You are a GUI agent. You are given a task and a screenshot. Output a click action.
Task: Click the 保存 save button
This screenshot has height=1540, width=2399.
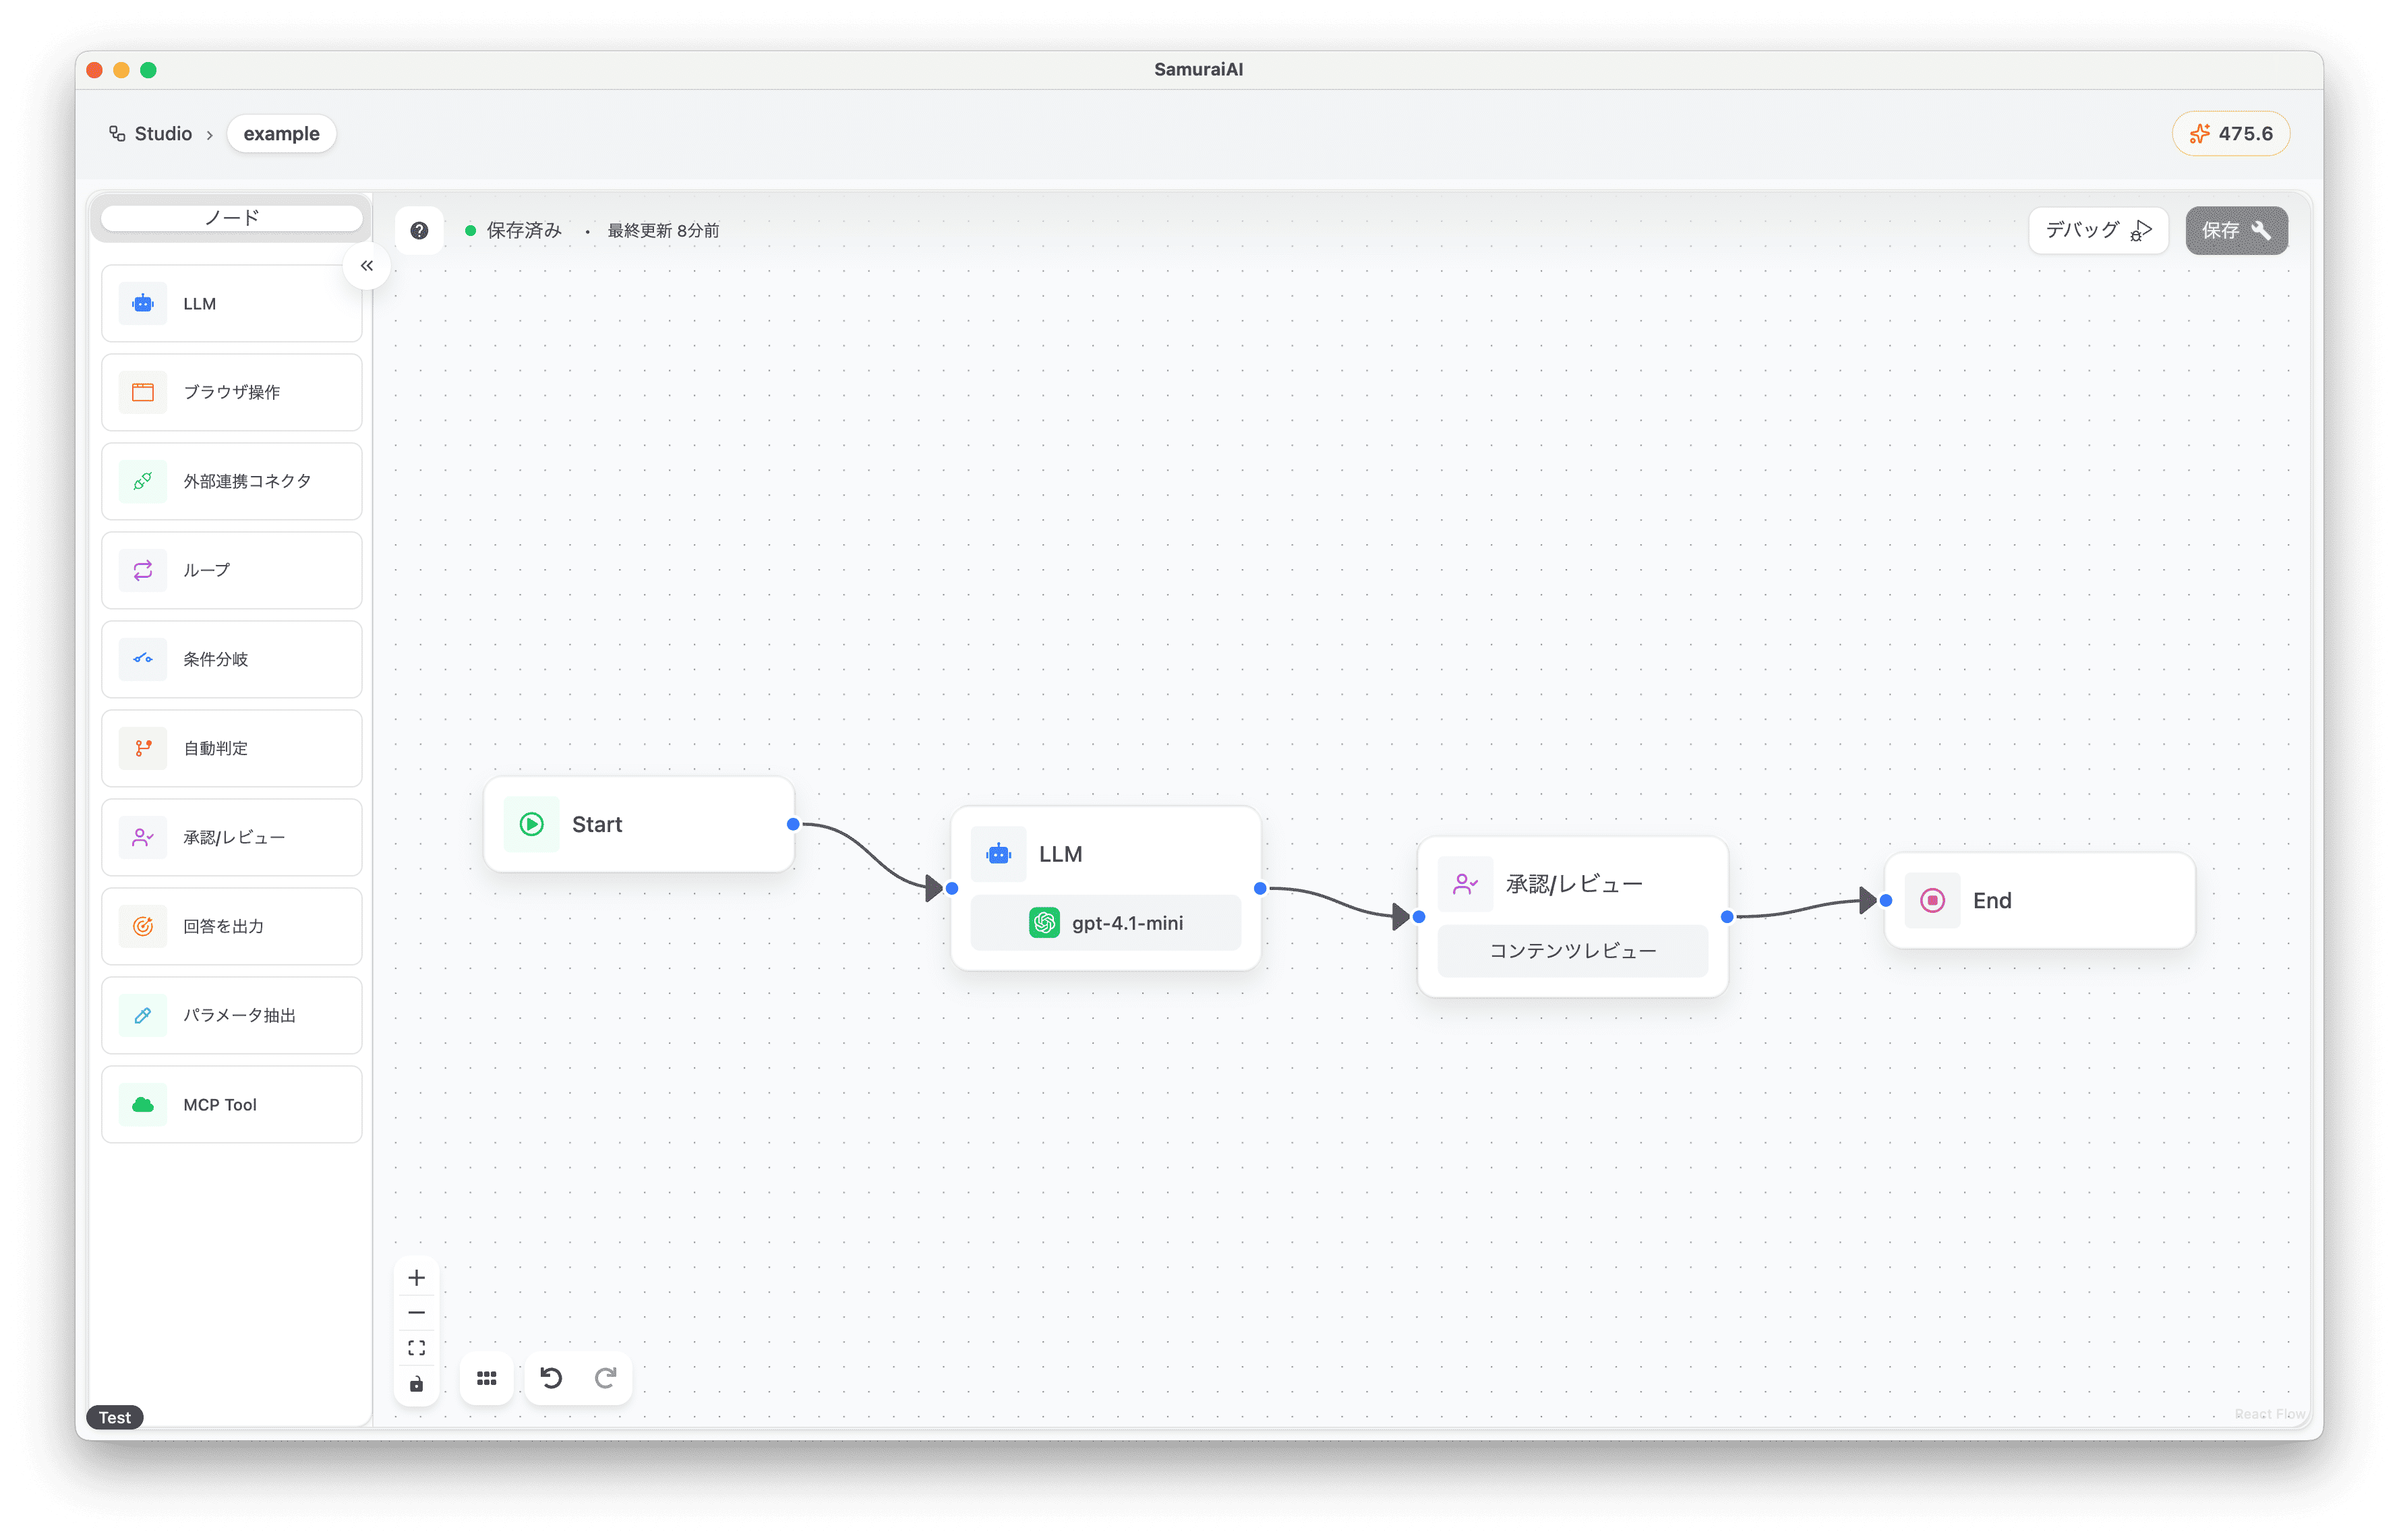(x=2235, y=230)
